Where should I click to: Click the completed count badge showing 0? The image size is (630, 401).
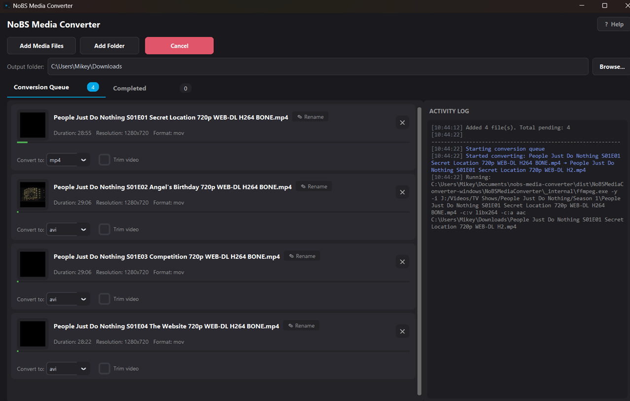185,89
